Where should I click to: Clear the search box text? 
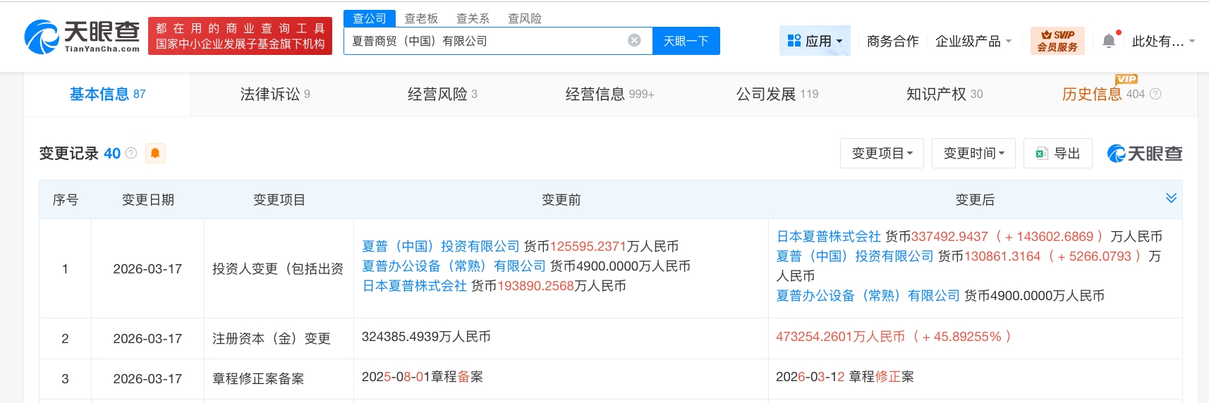(634, 41)
